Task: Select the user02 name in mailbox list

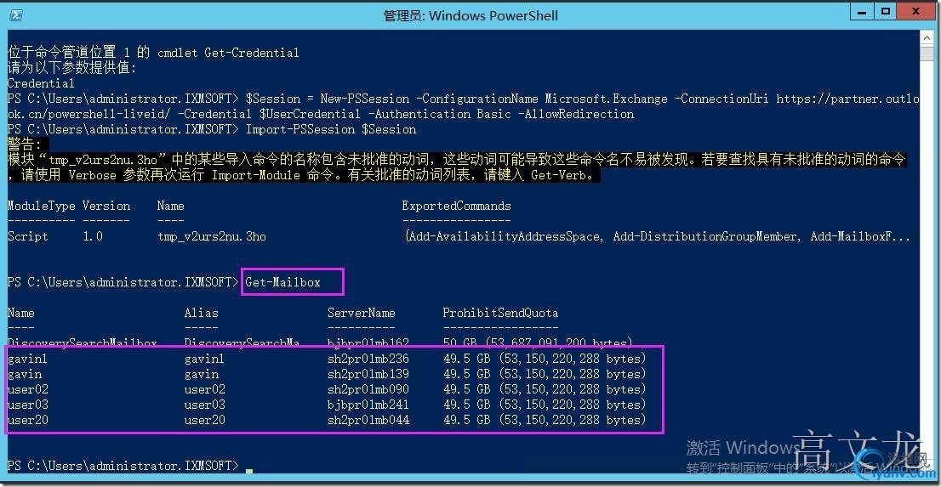Action: 27,389
